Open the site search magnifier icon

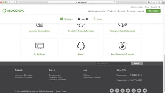click(x=159, y=7)
